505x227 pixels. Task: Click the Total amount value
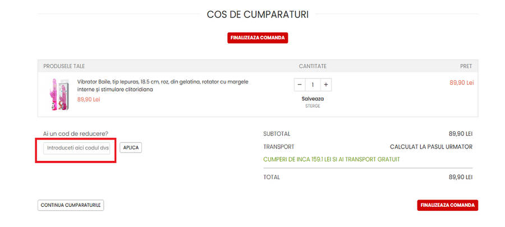point(460,177)
